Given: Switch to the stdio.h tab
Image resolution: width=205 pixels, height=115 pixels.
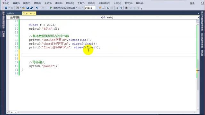Looking at the screenshot, I should [10, 13].
